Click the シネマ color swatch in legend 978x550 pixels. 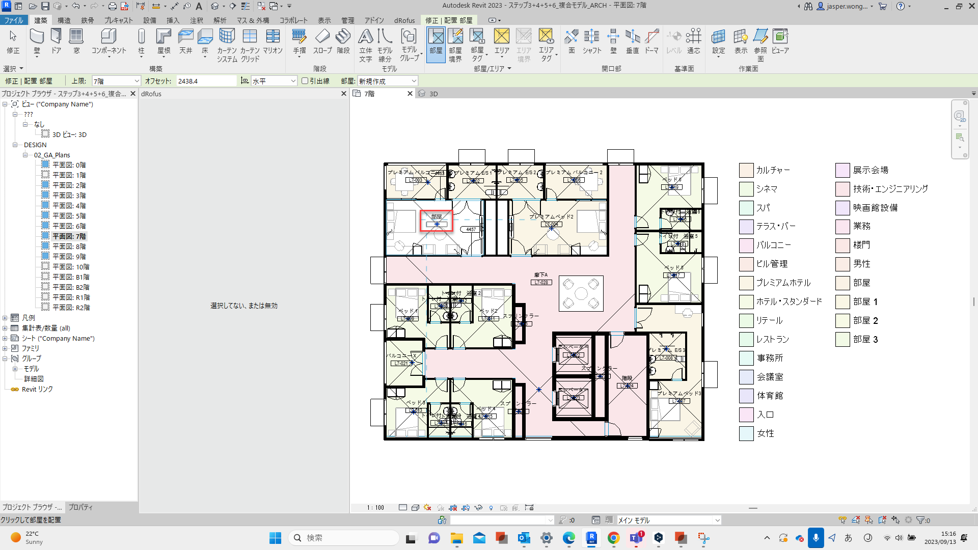[746, 189]
